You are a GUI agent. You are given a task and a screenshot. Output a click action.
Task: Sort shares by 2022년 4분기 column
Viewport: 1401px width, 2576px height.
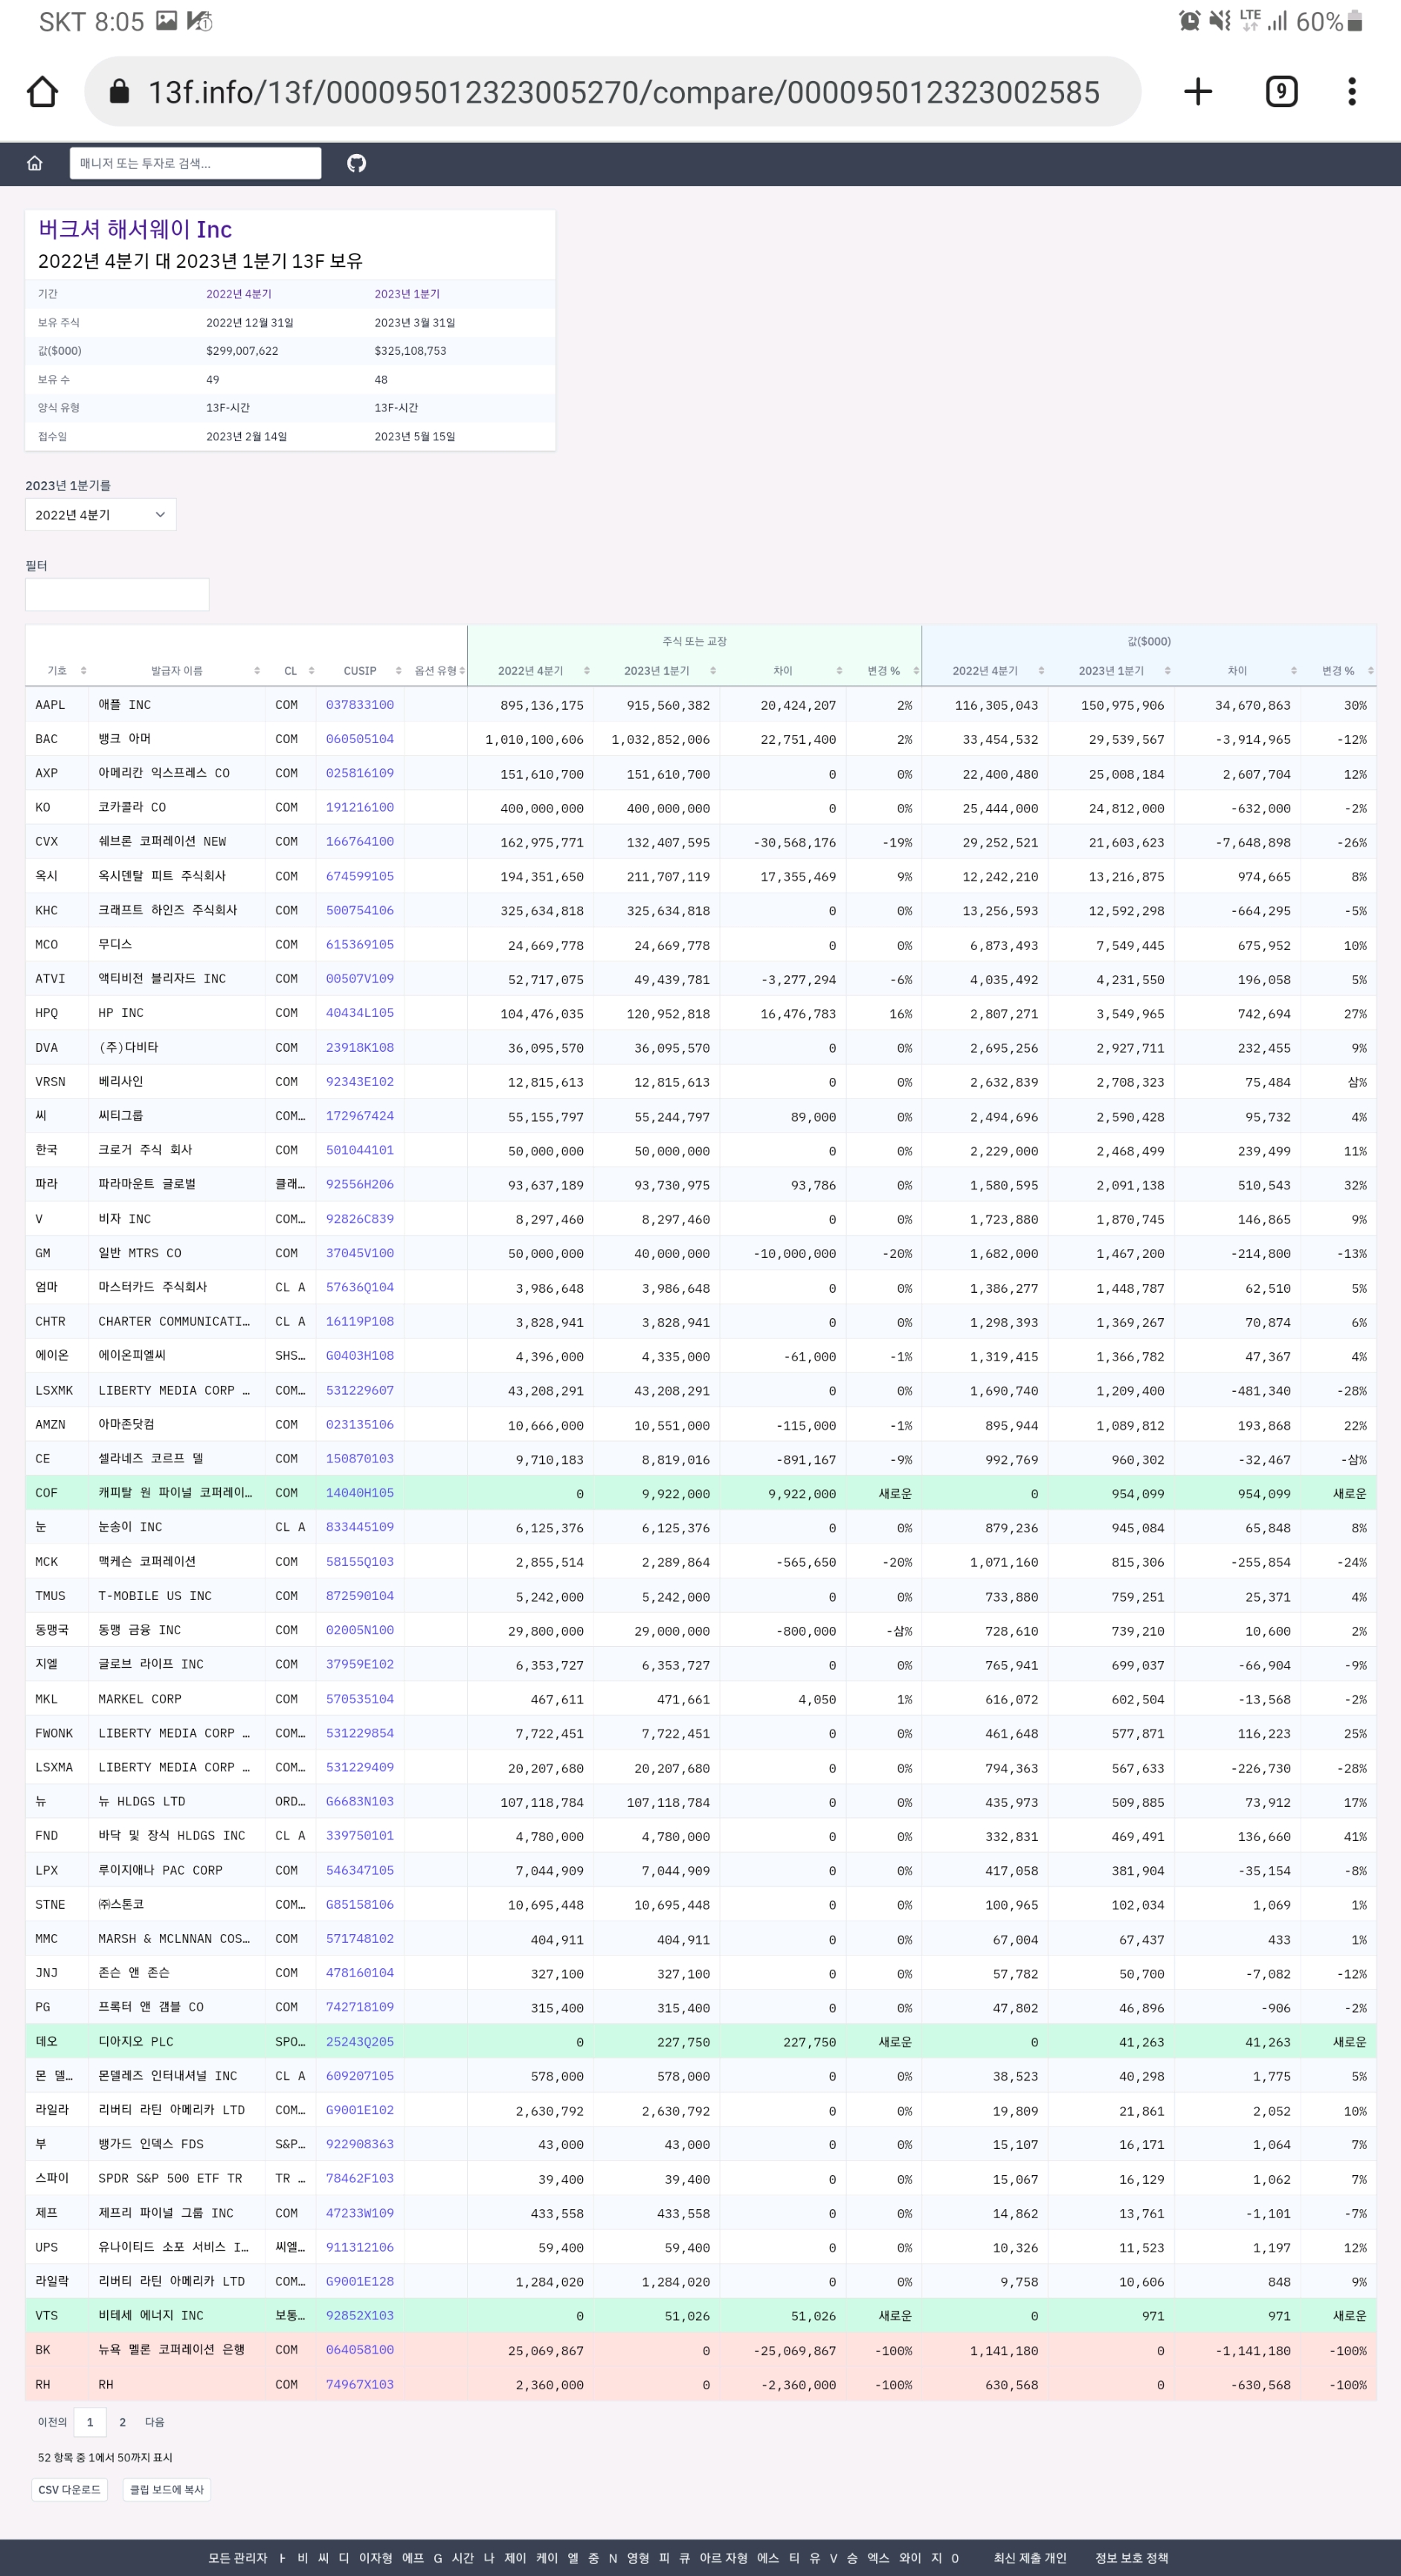[531, 670]
